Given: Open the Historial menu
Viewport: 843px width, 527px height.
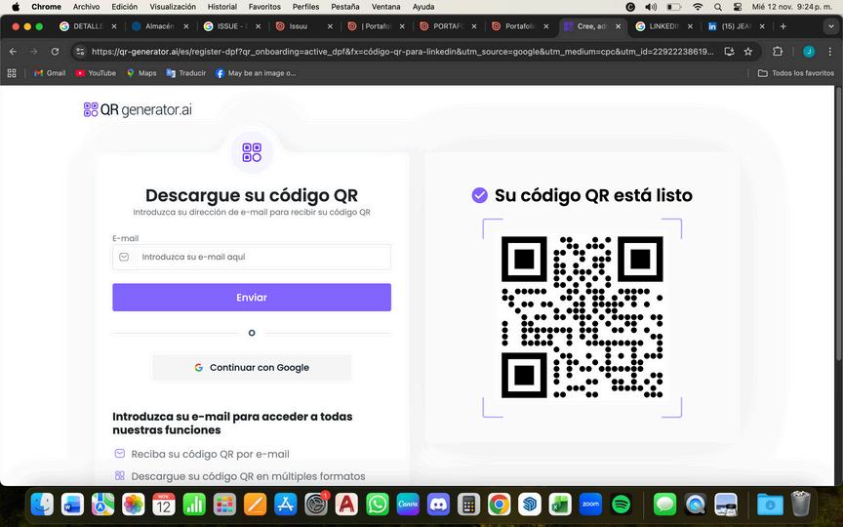Looking at the screenshot, I should click(222, 7).
